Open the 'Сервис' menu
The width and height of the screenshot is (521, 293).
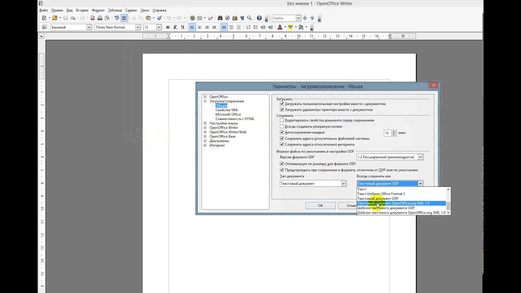pyautogui.click(x=131, y=10)
